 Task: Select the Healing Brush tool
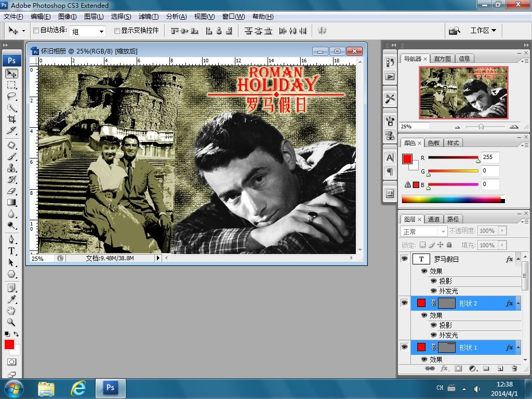12,145
